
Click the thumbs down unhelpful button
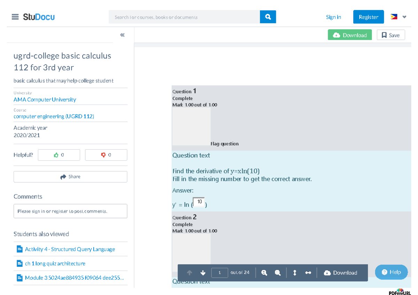(106, 155)
